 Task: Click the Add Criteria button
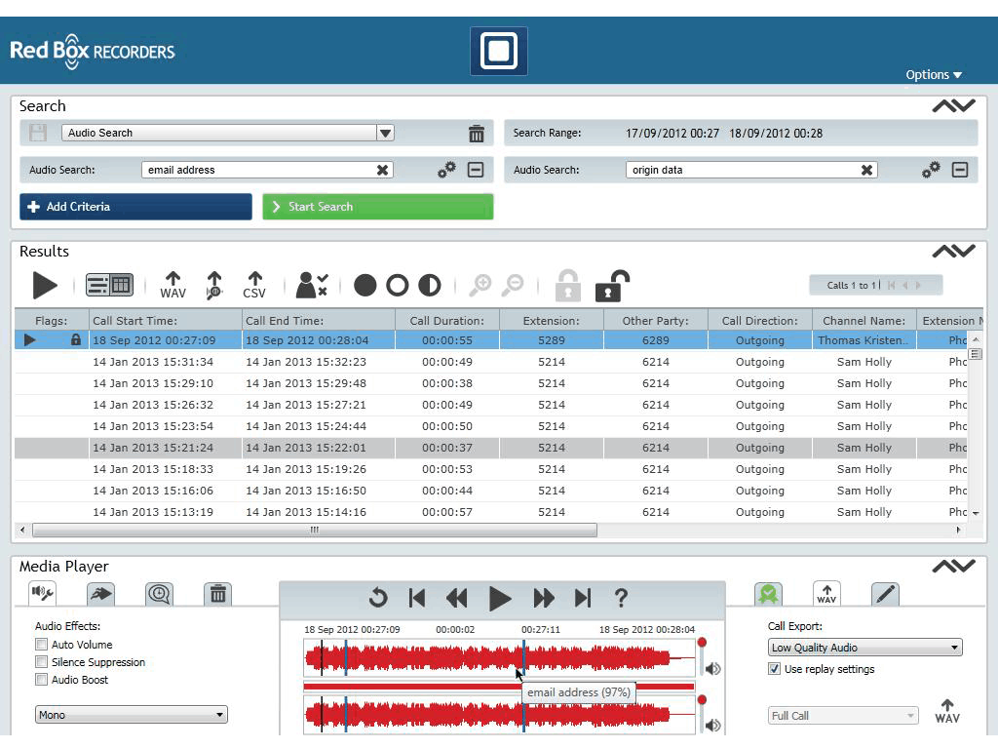(135, 207)
